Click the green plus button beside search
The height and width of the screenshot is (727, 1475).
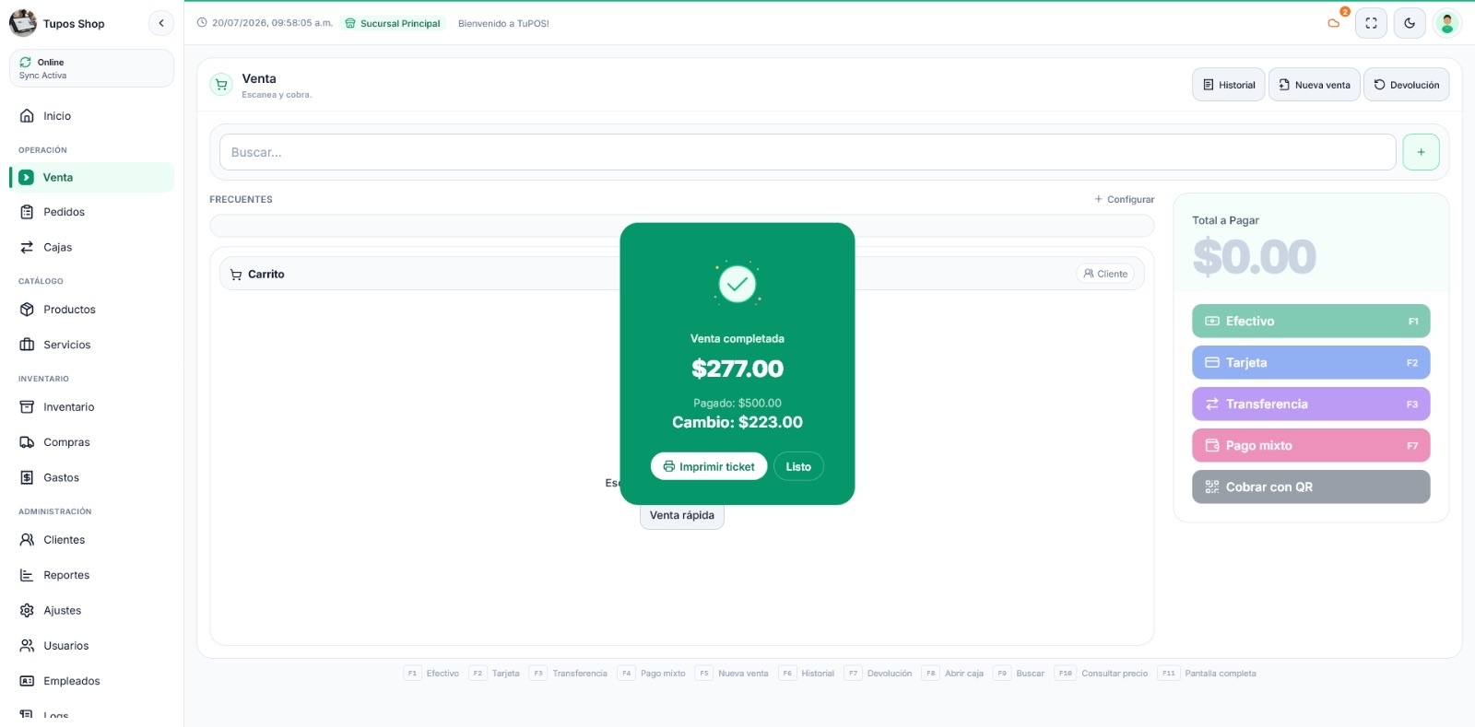point(1421,152)
